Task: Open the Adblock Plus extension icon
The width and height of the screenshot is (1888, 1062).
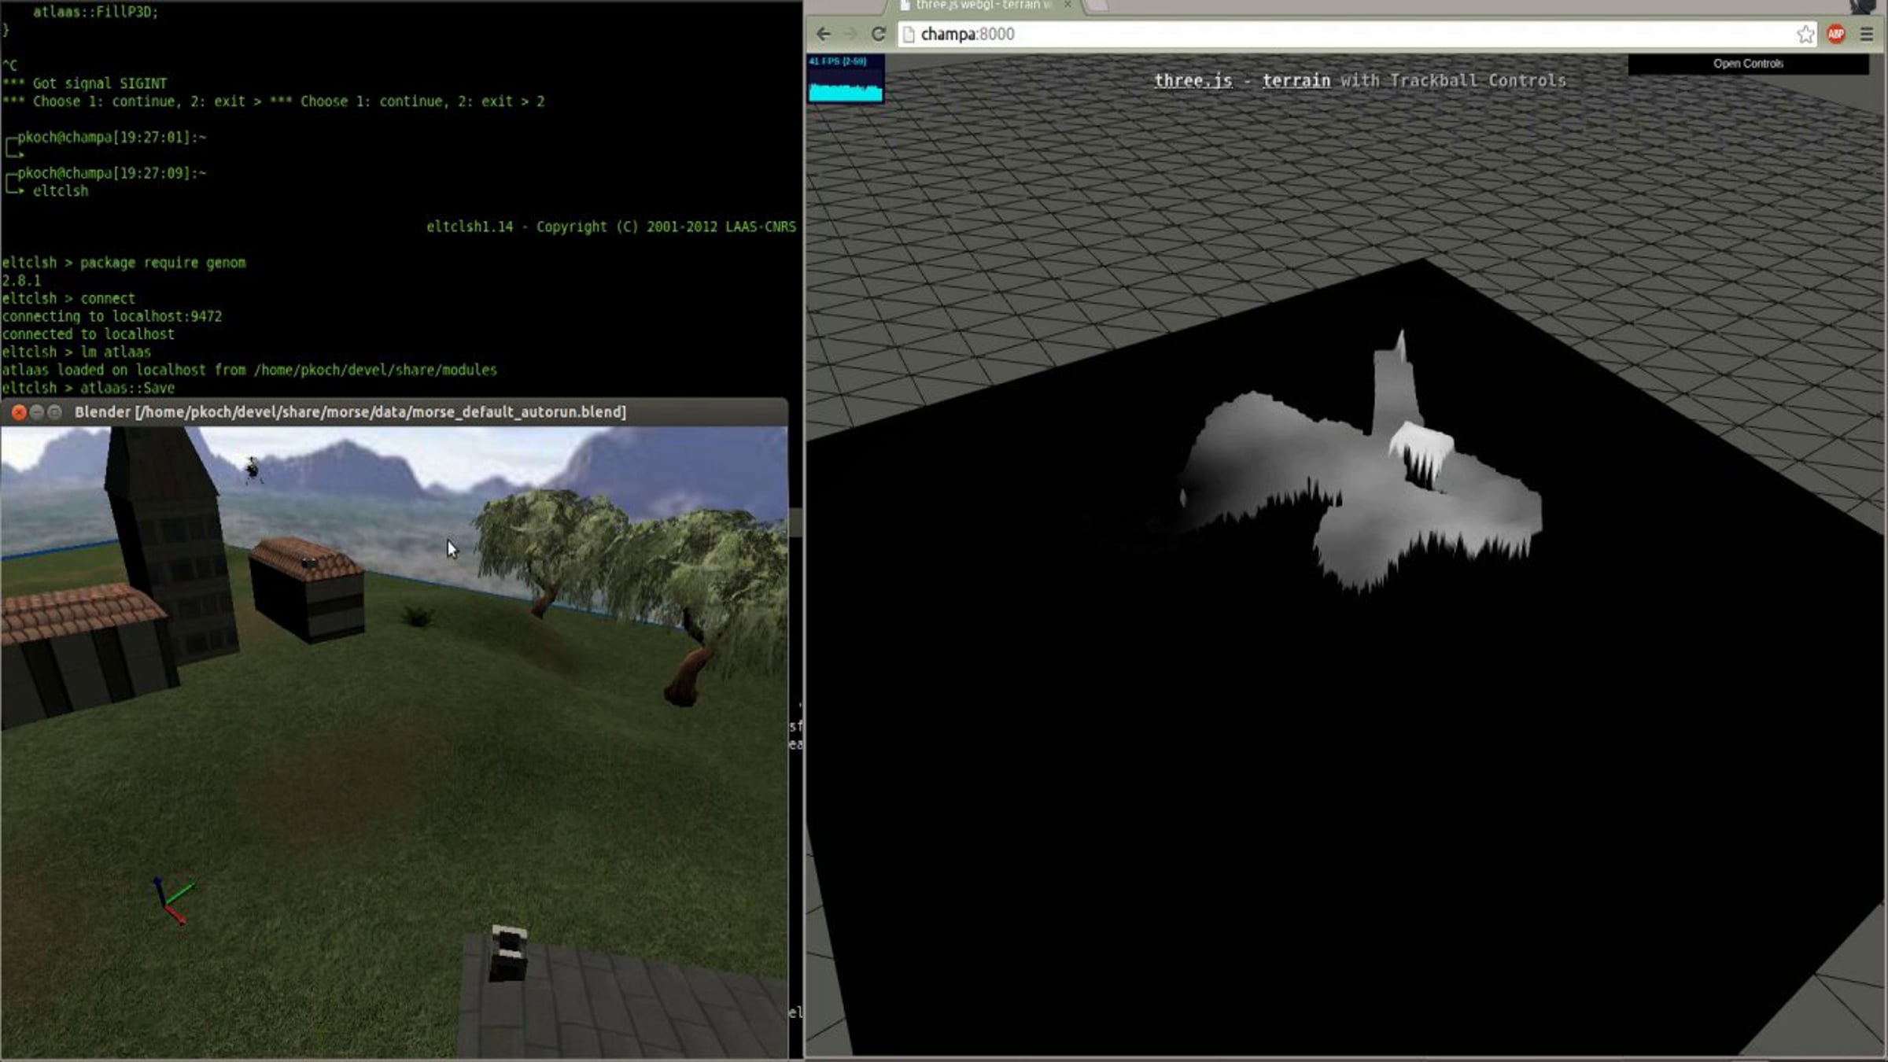Action: click(x=1836, y=34)
